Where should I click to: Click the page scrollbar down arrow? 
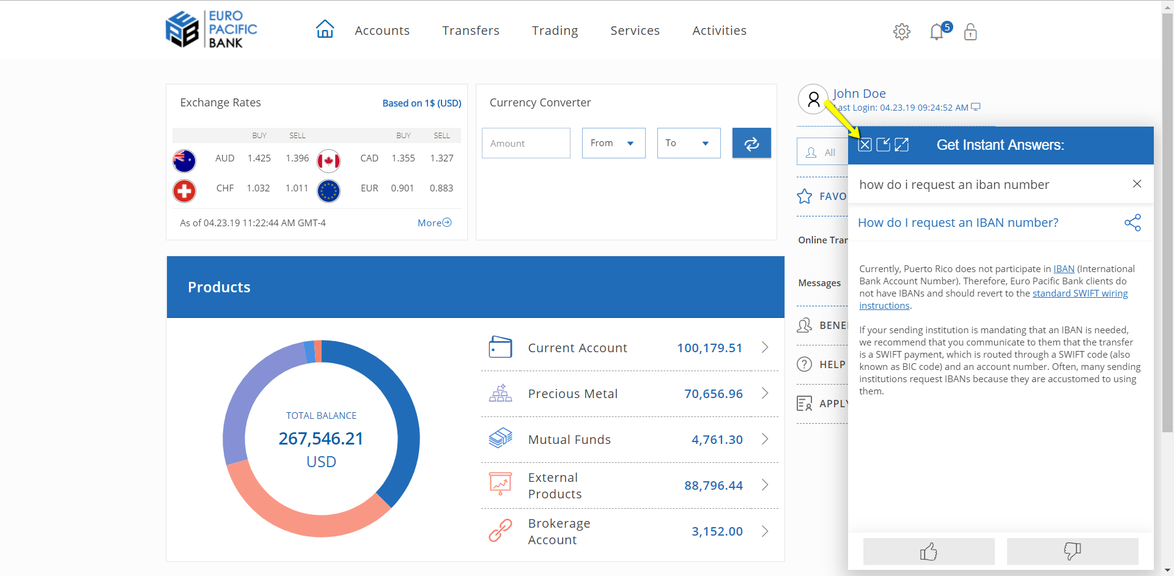coord(1167,570)
